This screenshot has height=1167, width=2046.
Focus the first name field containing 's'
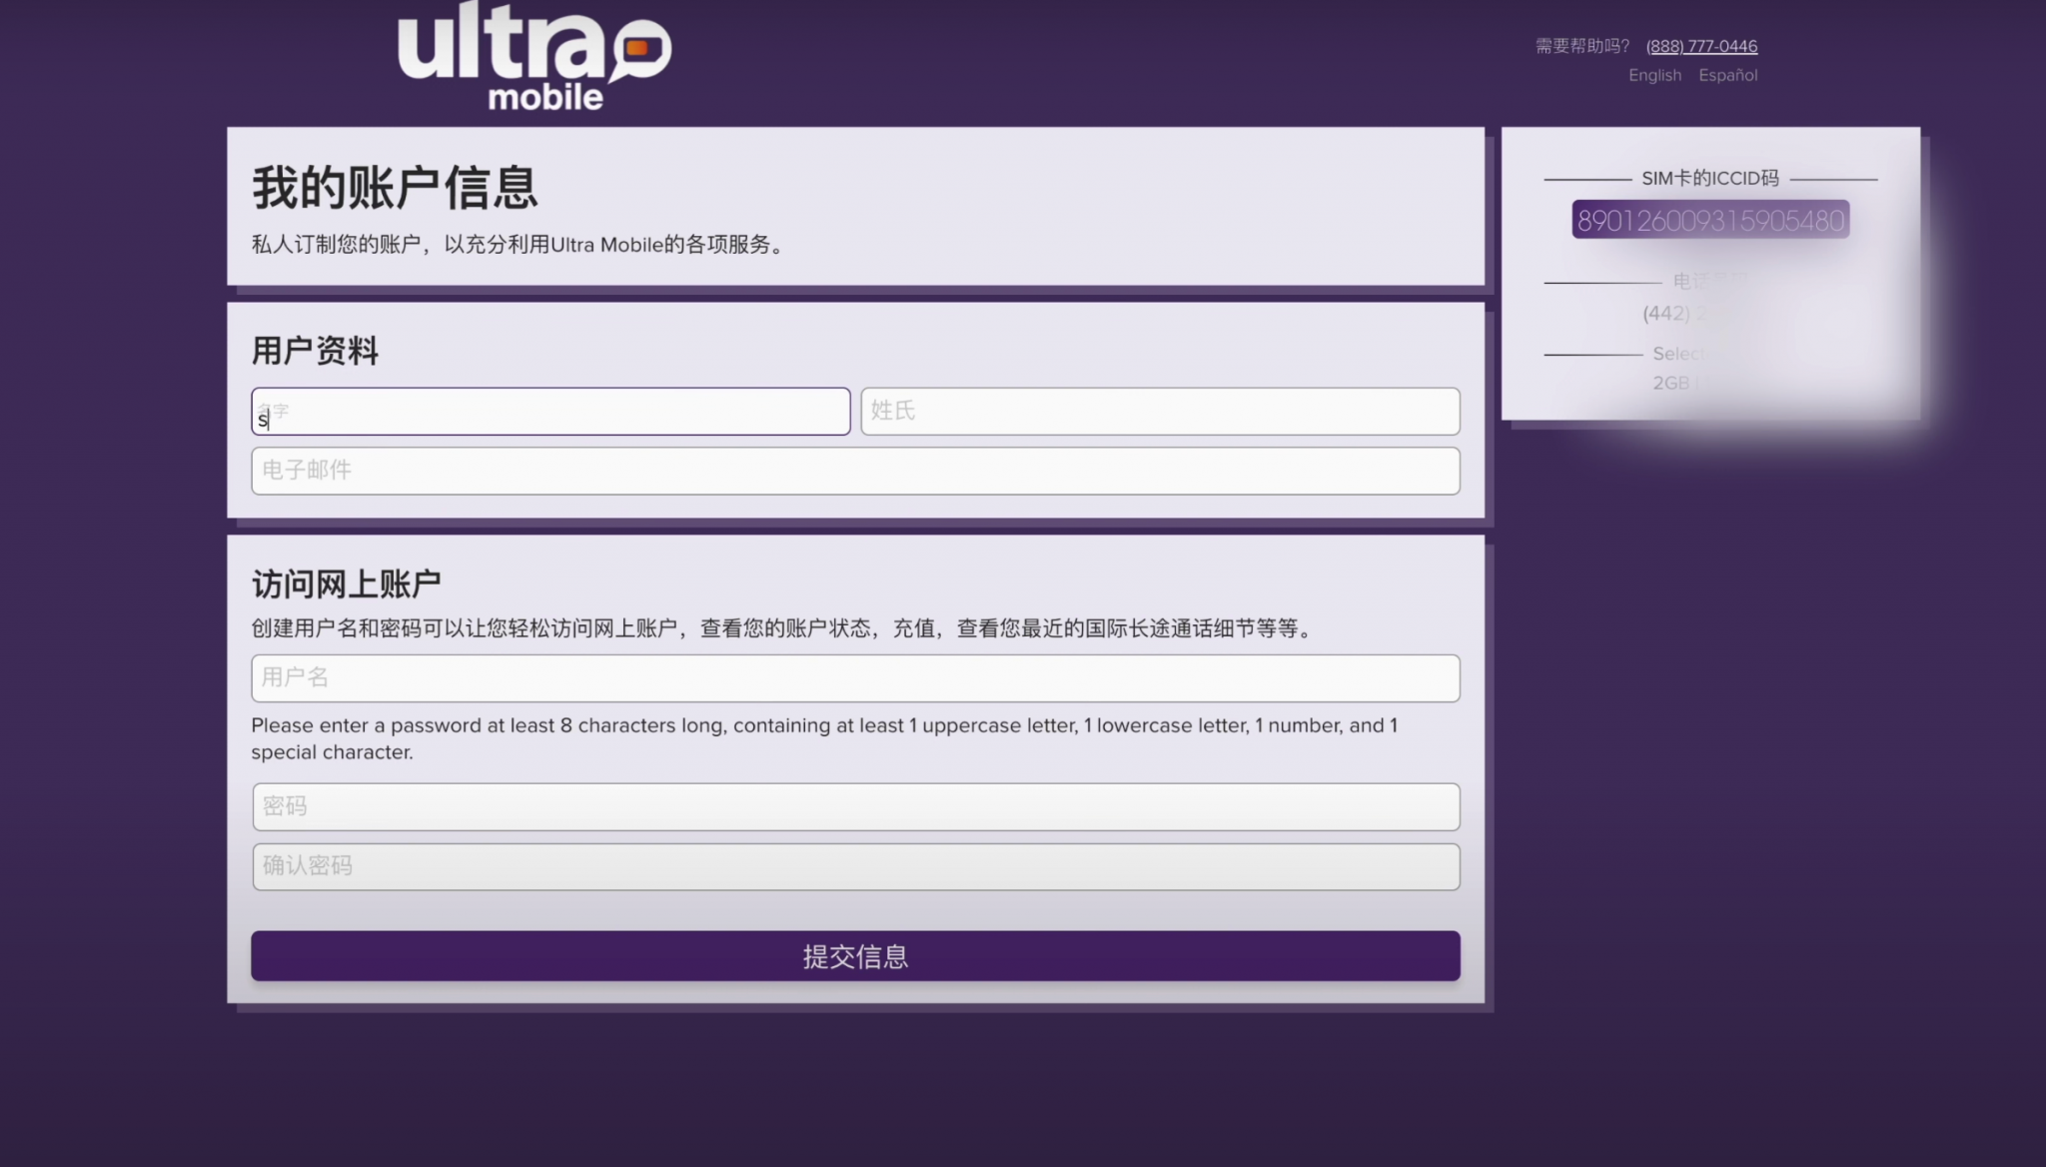(x=550, y=412)
